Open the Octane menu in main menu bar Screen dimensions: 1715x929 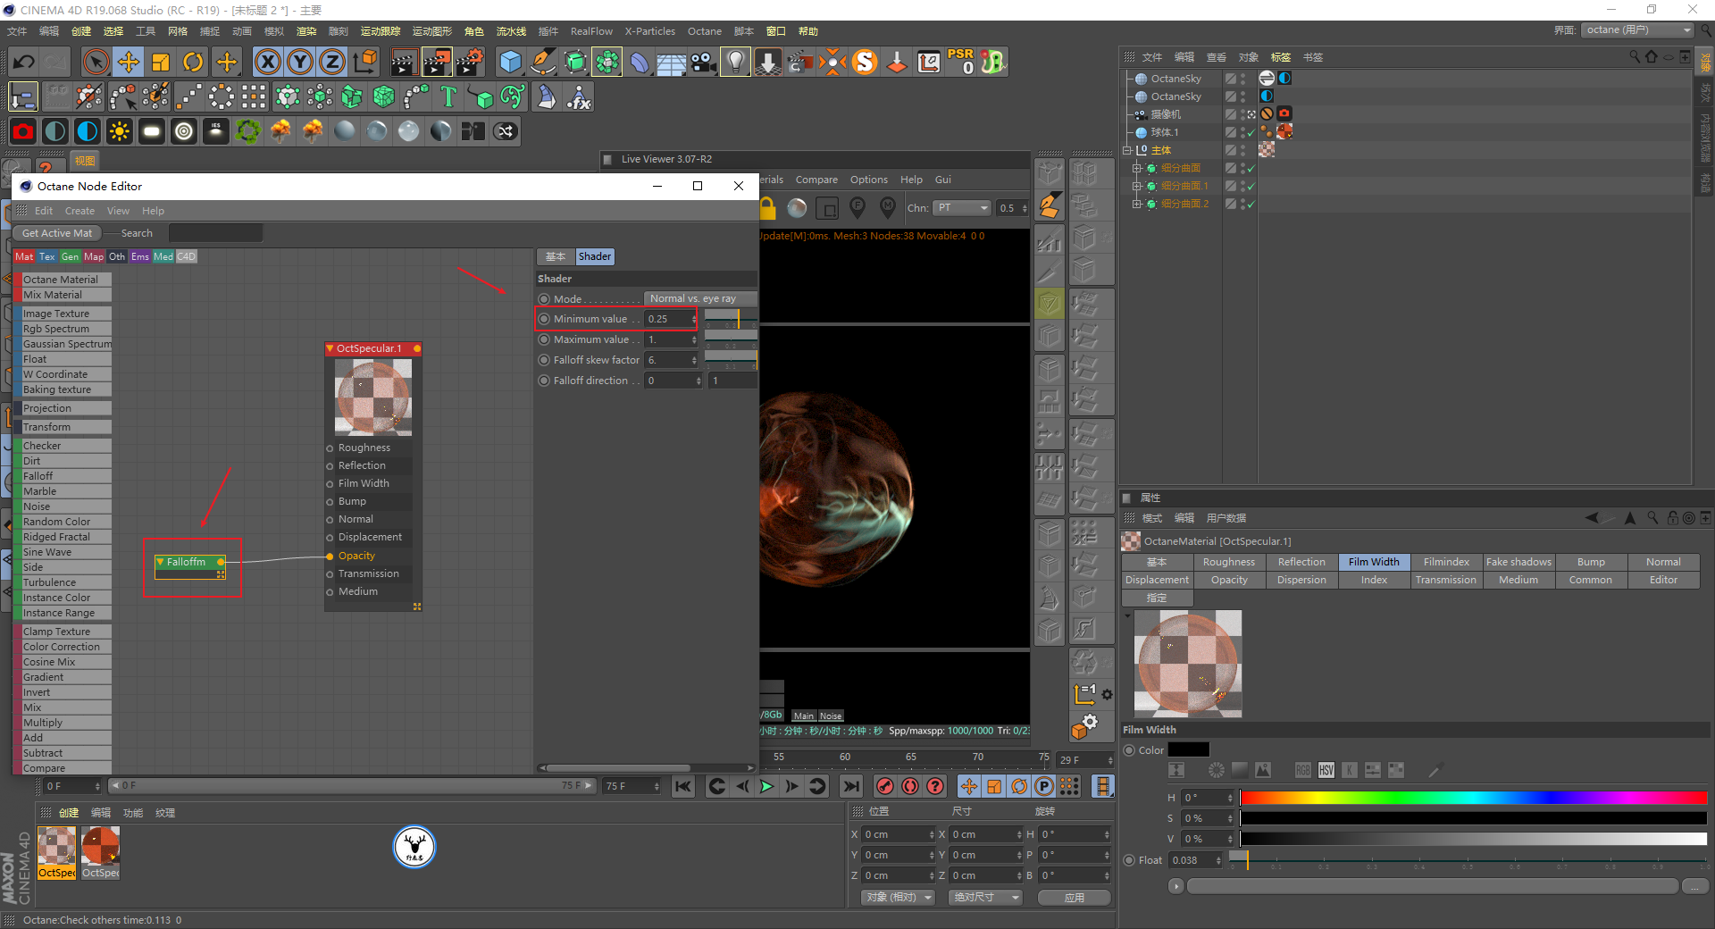click(704, 31)
